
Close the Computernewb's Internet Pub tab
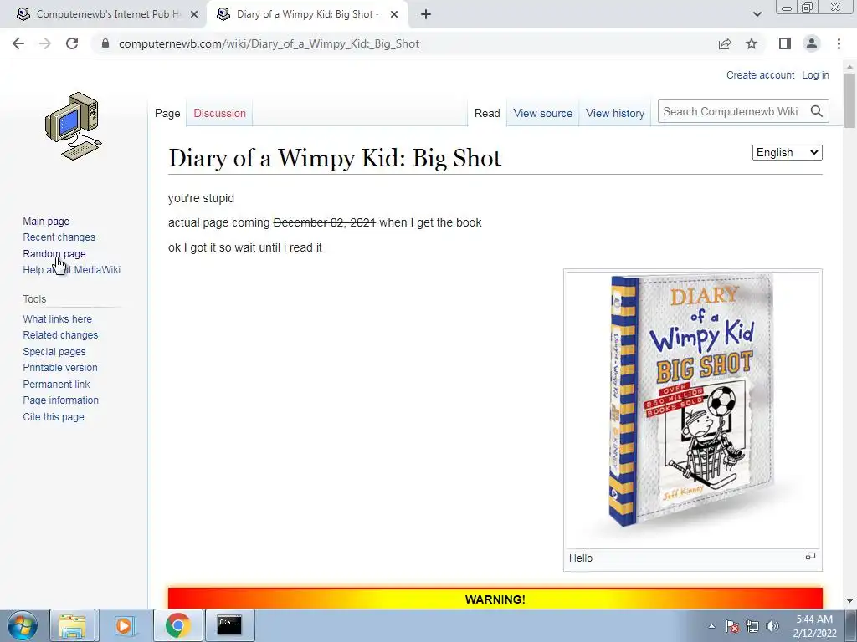pos(194,14)
